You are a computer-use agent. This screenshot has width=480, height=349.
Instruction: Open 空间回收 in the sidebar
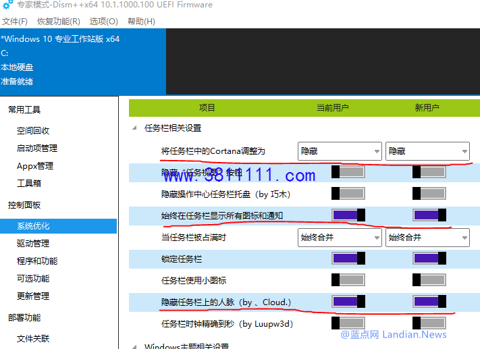coord(33,131)
